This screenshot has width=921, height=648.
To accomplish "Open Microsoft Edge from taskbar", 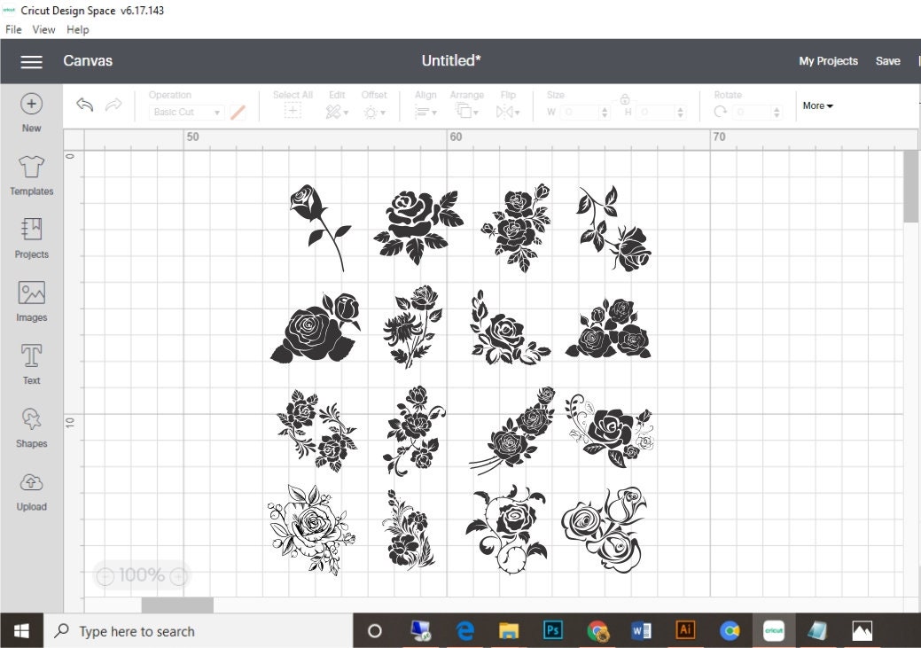I will [464, 631].
